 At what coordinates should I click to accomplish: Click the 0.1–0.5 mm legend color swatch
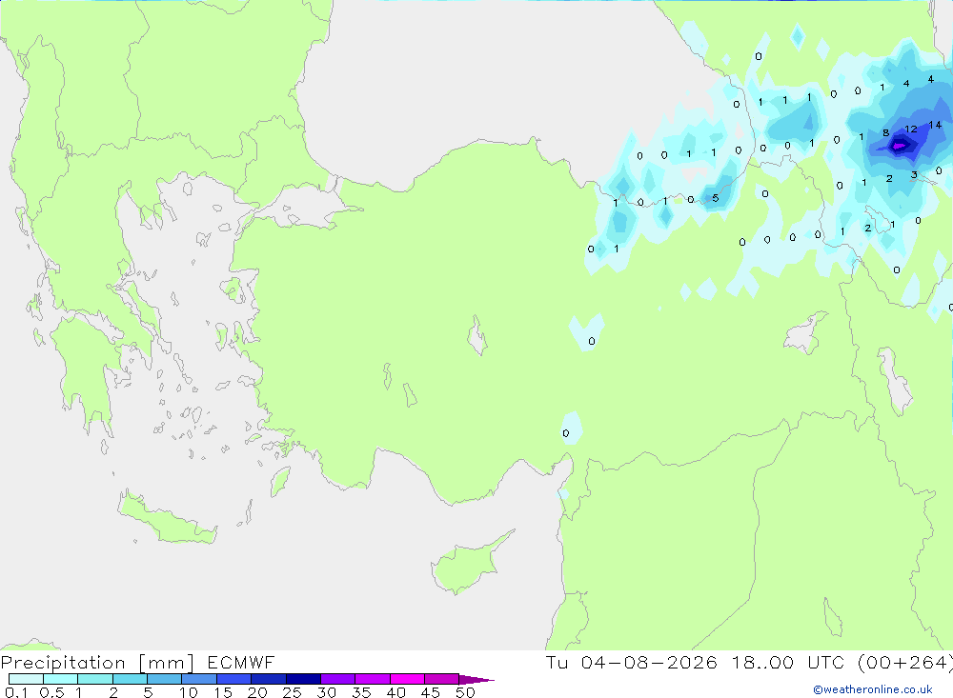26,679
